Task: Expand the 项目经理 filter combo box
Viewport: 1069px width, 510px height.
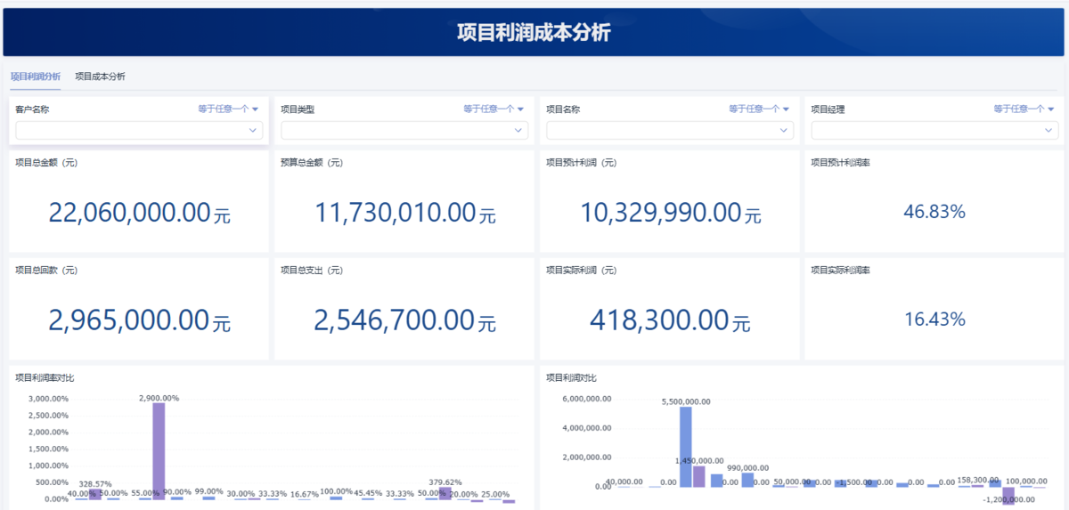Action: pos(934,130)
